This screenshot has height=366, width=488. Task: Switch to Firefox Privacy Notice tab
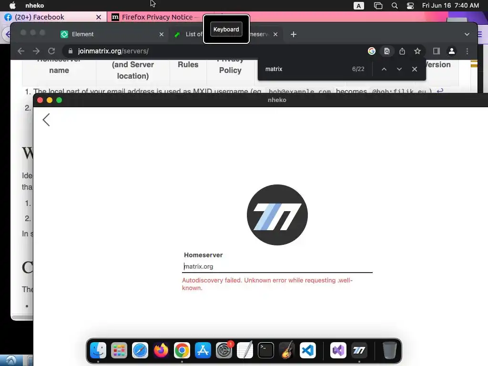pyautogui.click(x=156, y=17)
